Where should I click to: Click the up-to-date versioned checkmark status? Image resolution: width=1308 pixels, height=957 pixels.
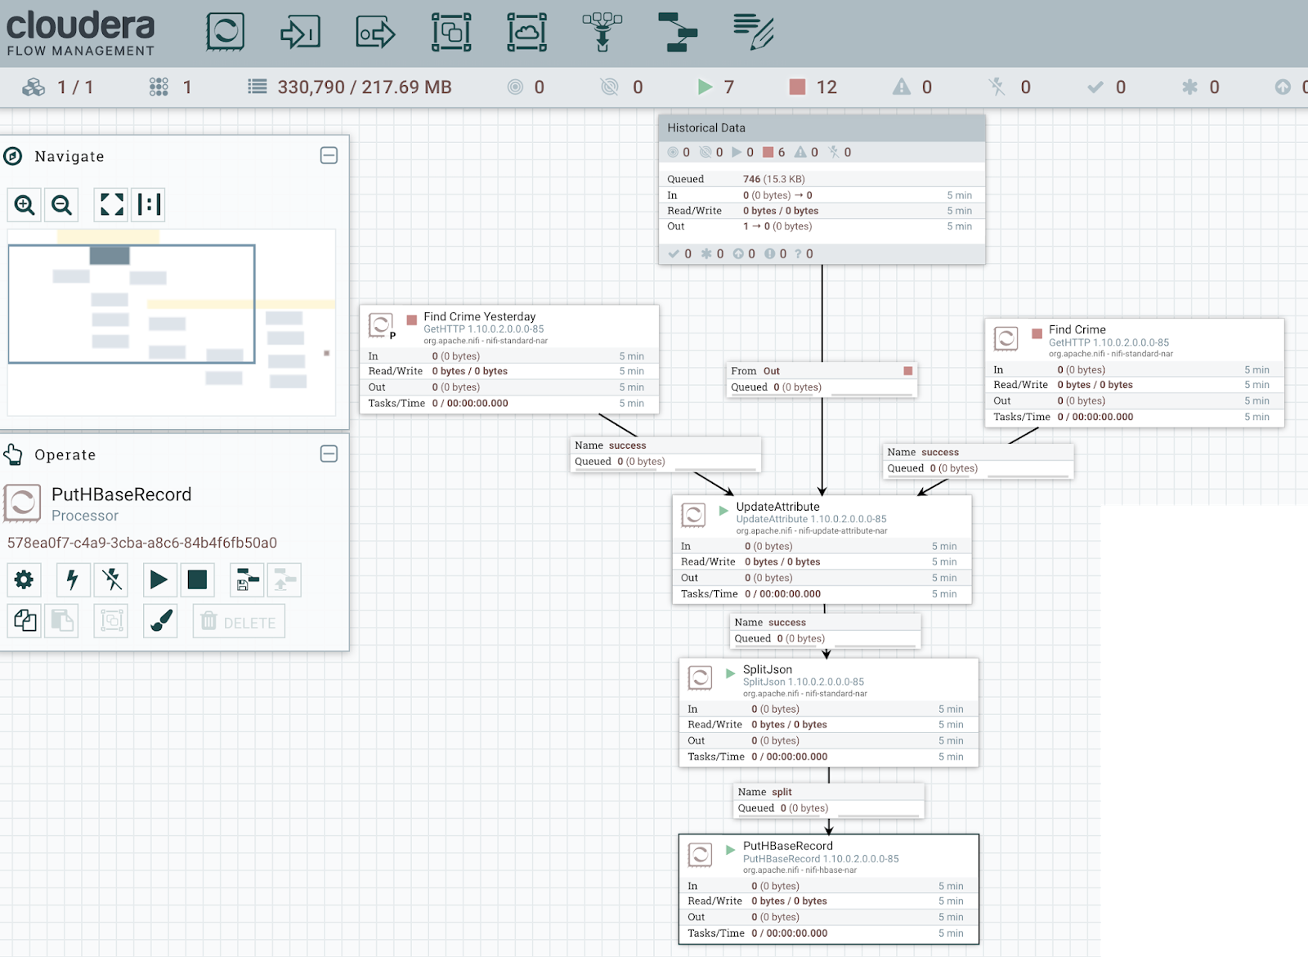tap(1095, 87)
